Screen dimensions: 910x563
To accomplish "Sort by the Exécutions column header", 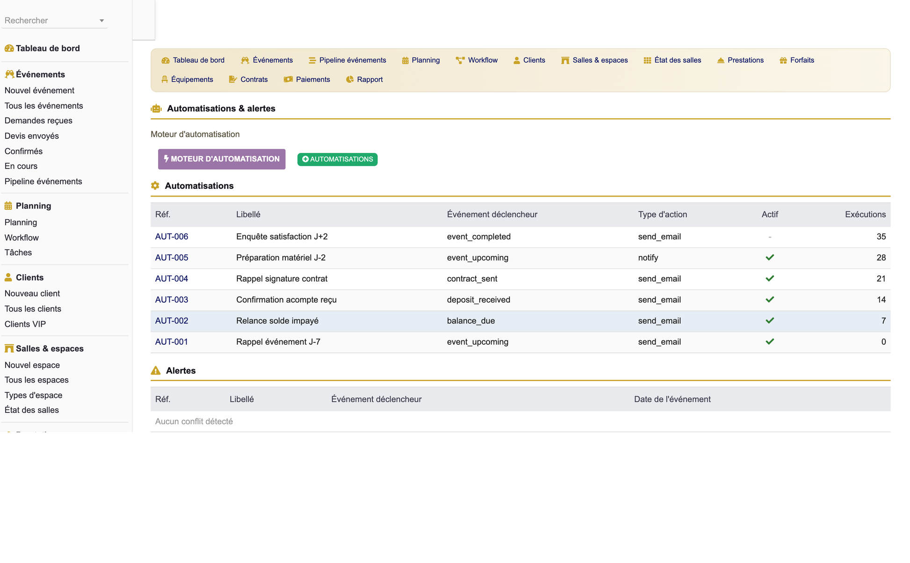I will [x=865, y=215].
